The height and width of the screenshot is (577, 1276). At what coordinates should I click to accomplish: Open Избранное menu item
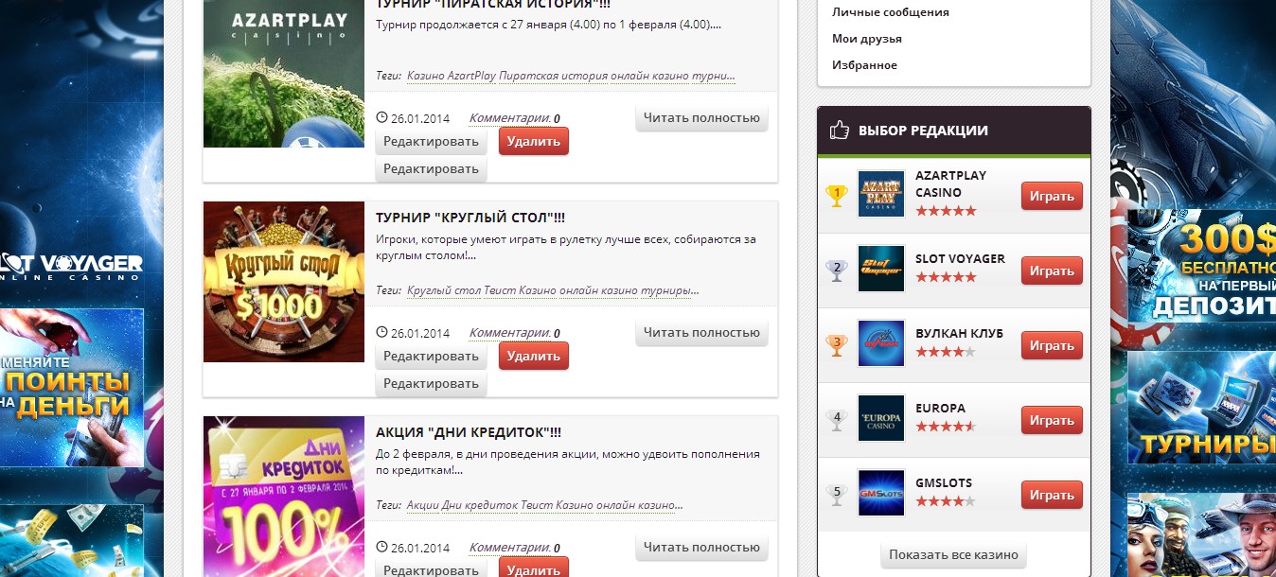coord(865,65)
